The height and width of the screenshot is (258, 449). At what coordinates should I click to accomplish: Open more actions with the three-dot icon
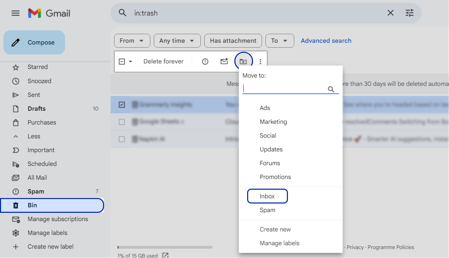[x=260, y=61]
